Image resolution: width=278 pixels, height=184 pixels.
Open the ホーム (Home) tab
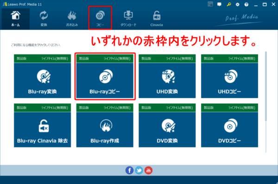(16, 19)
